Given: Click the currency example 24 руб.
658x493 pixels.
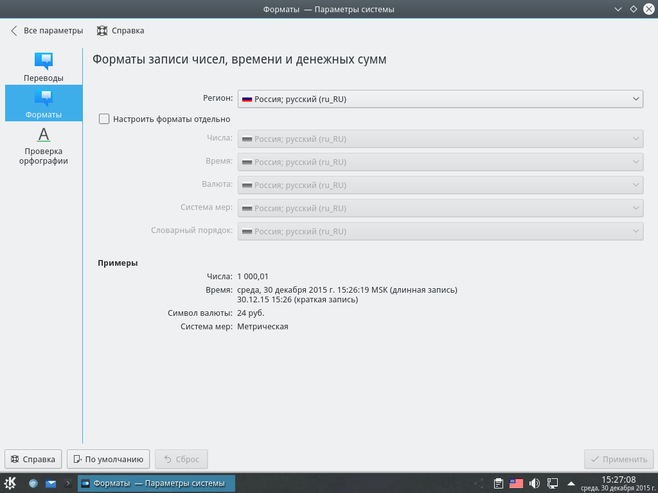Looking at the screenshot, I should (251, 313).
